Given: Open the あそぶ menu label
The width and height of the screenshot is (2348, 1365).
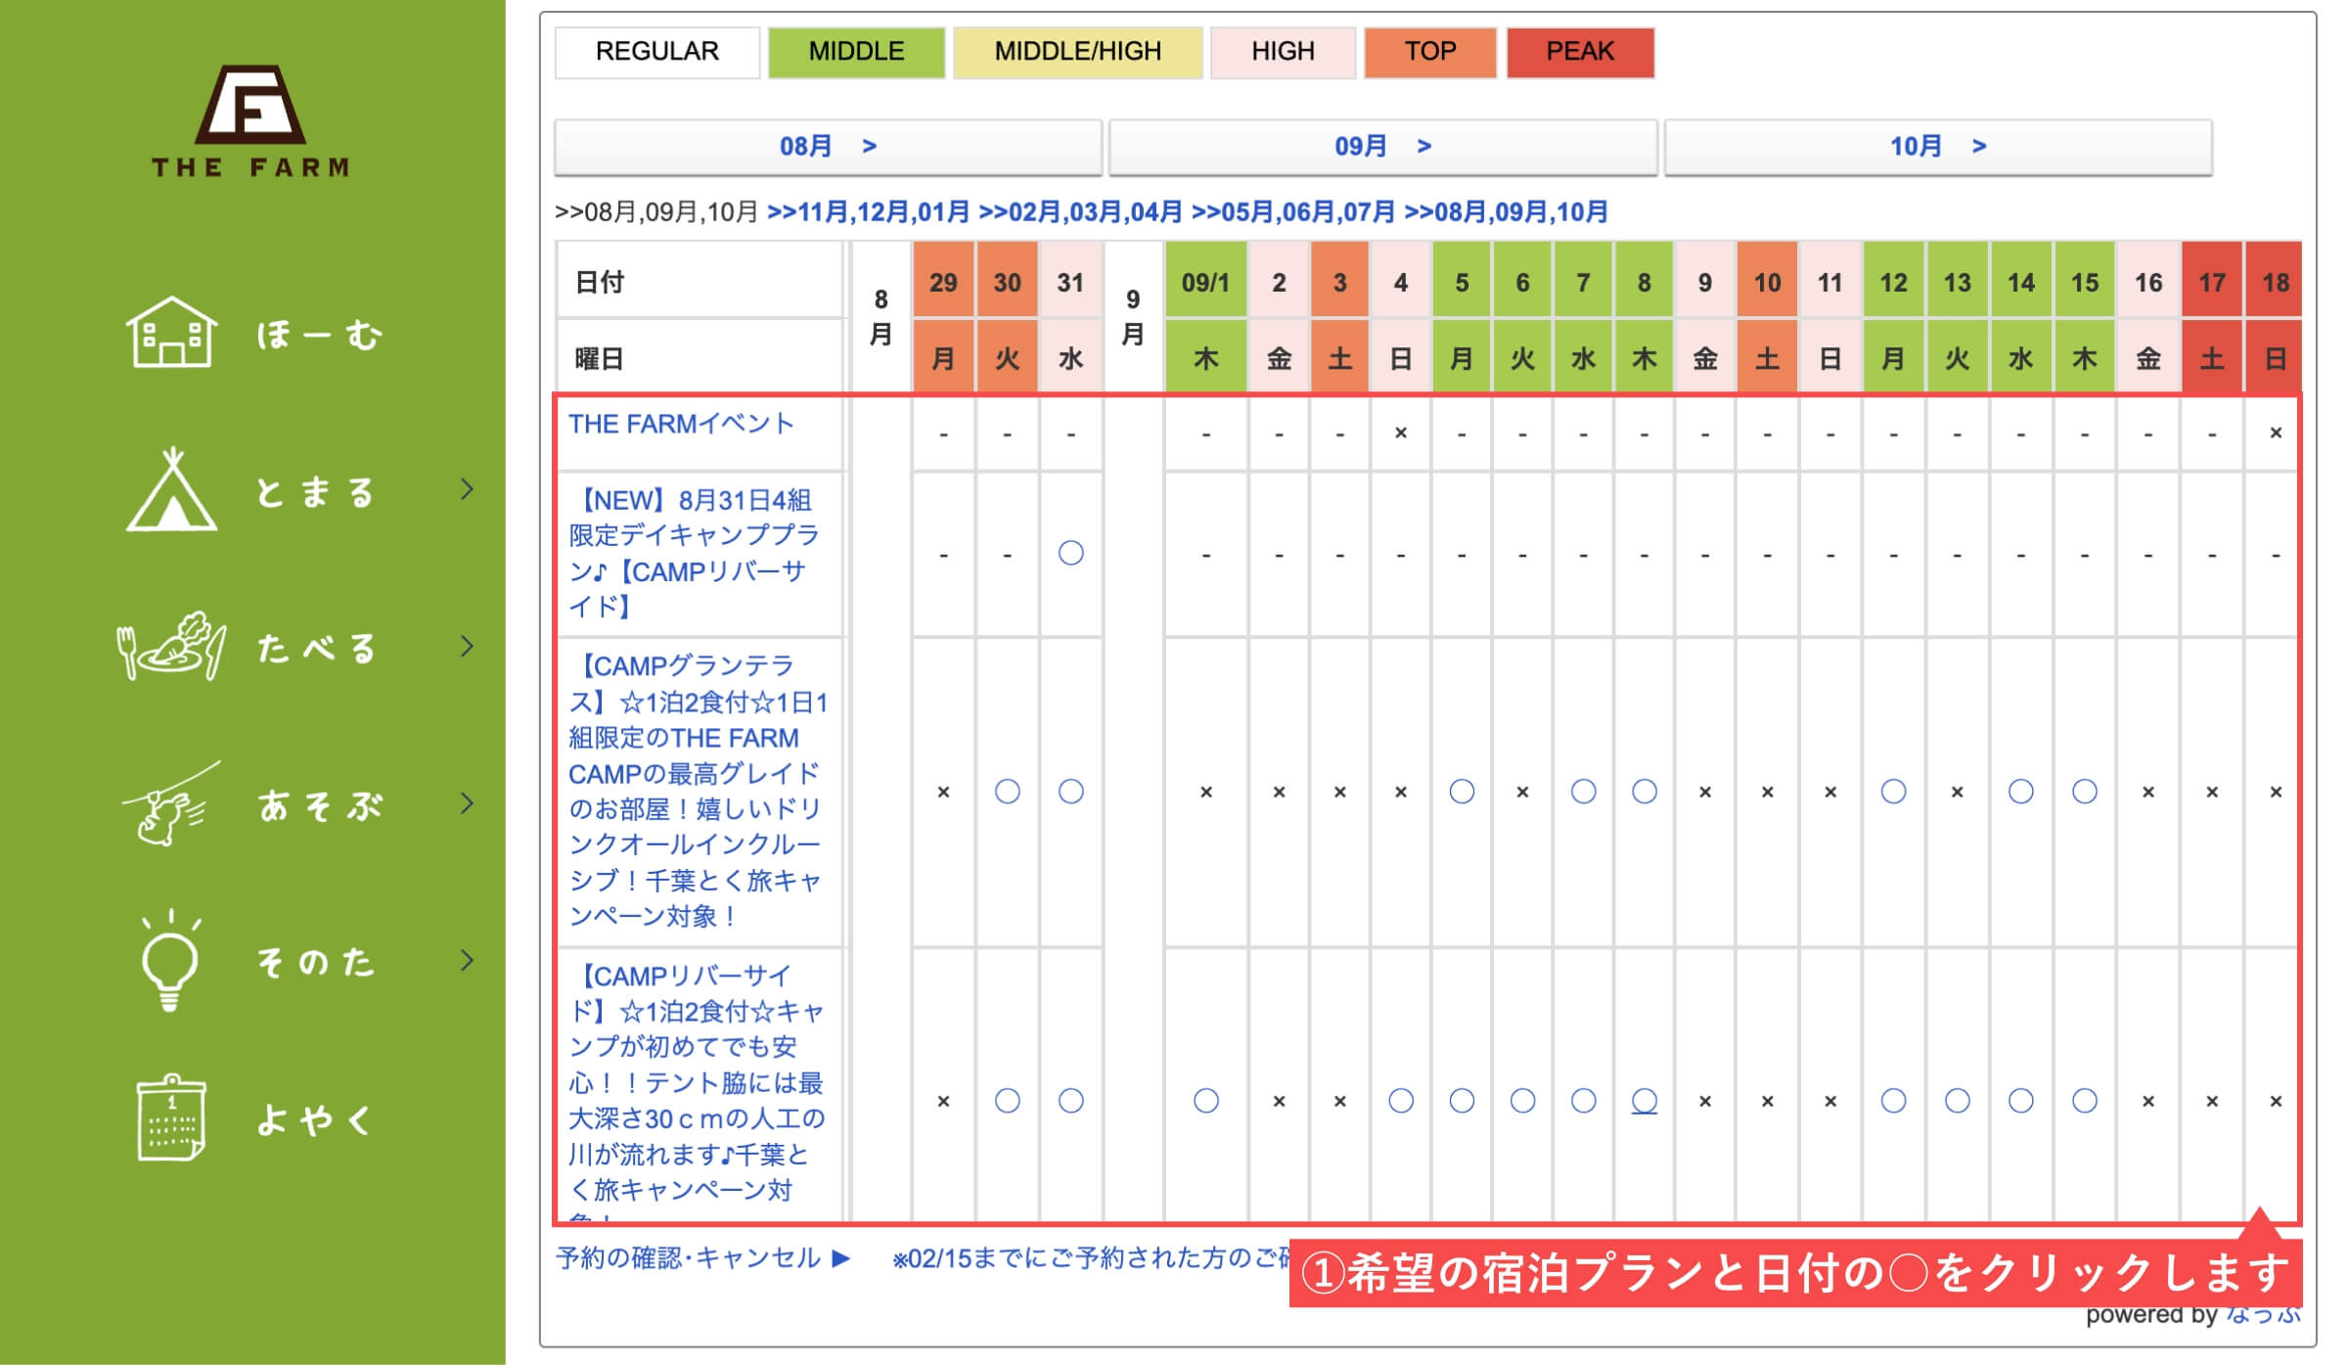Looking at the screenshot, I should pos(319,805).
